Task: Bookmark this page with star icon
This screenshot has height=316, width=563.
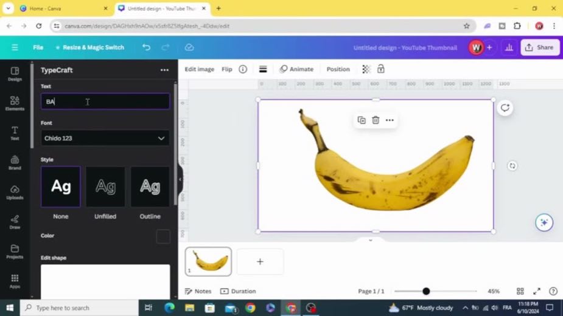Action: click(x=466, y=26)
